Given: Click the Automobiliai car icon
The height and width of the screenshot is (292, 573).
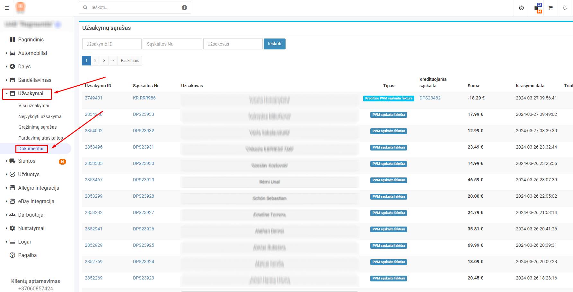Looking at the screenshot, I should (12, 53).
